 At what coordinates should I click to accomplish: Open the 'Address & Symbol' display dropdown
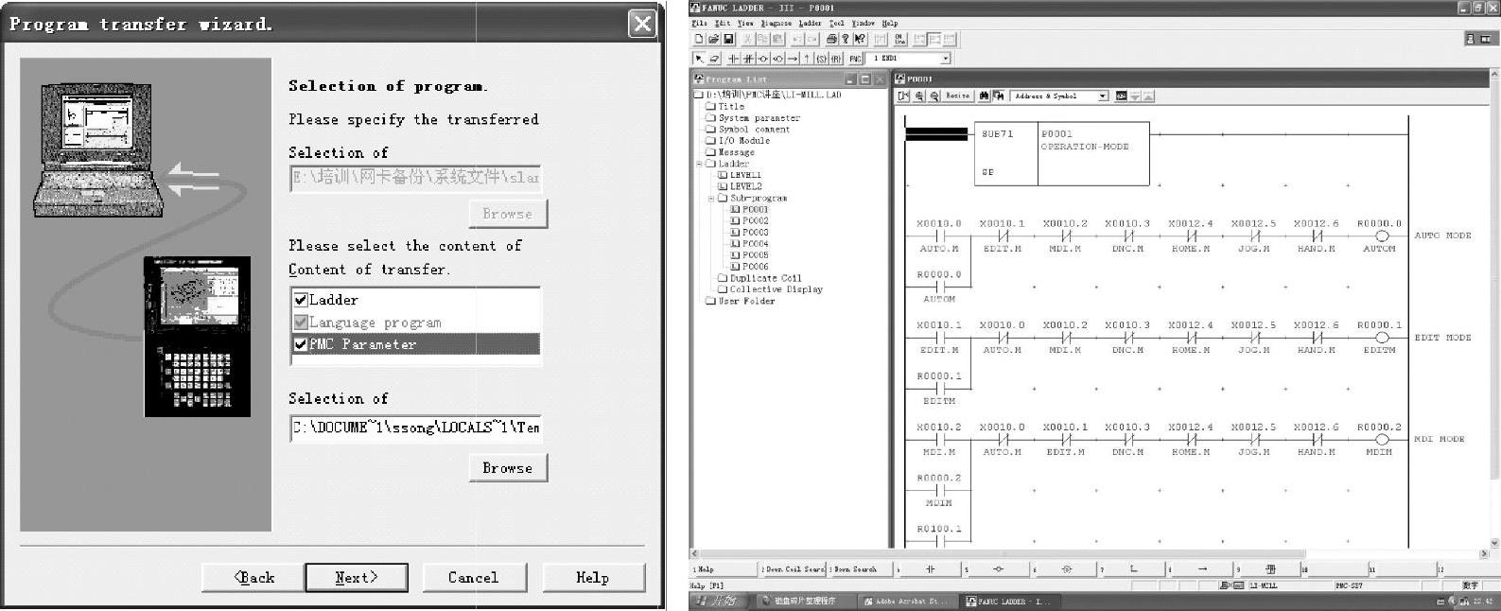pyautogui.click(x=1103, y=96)
